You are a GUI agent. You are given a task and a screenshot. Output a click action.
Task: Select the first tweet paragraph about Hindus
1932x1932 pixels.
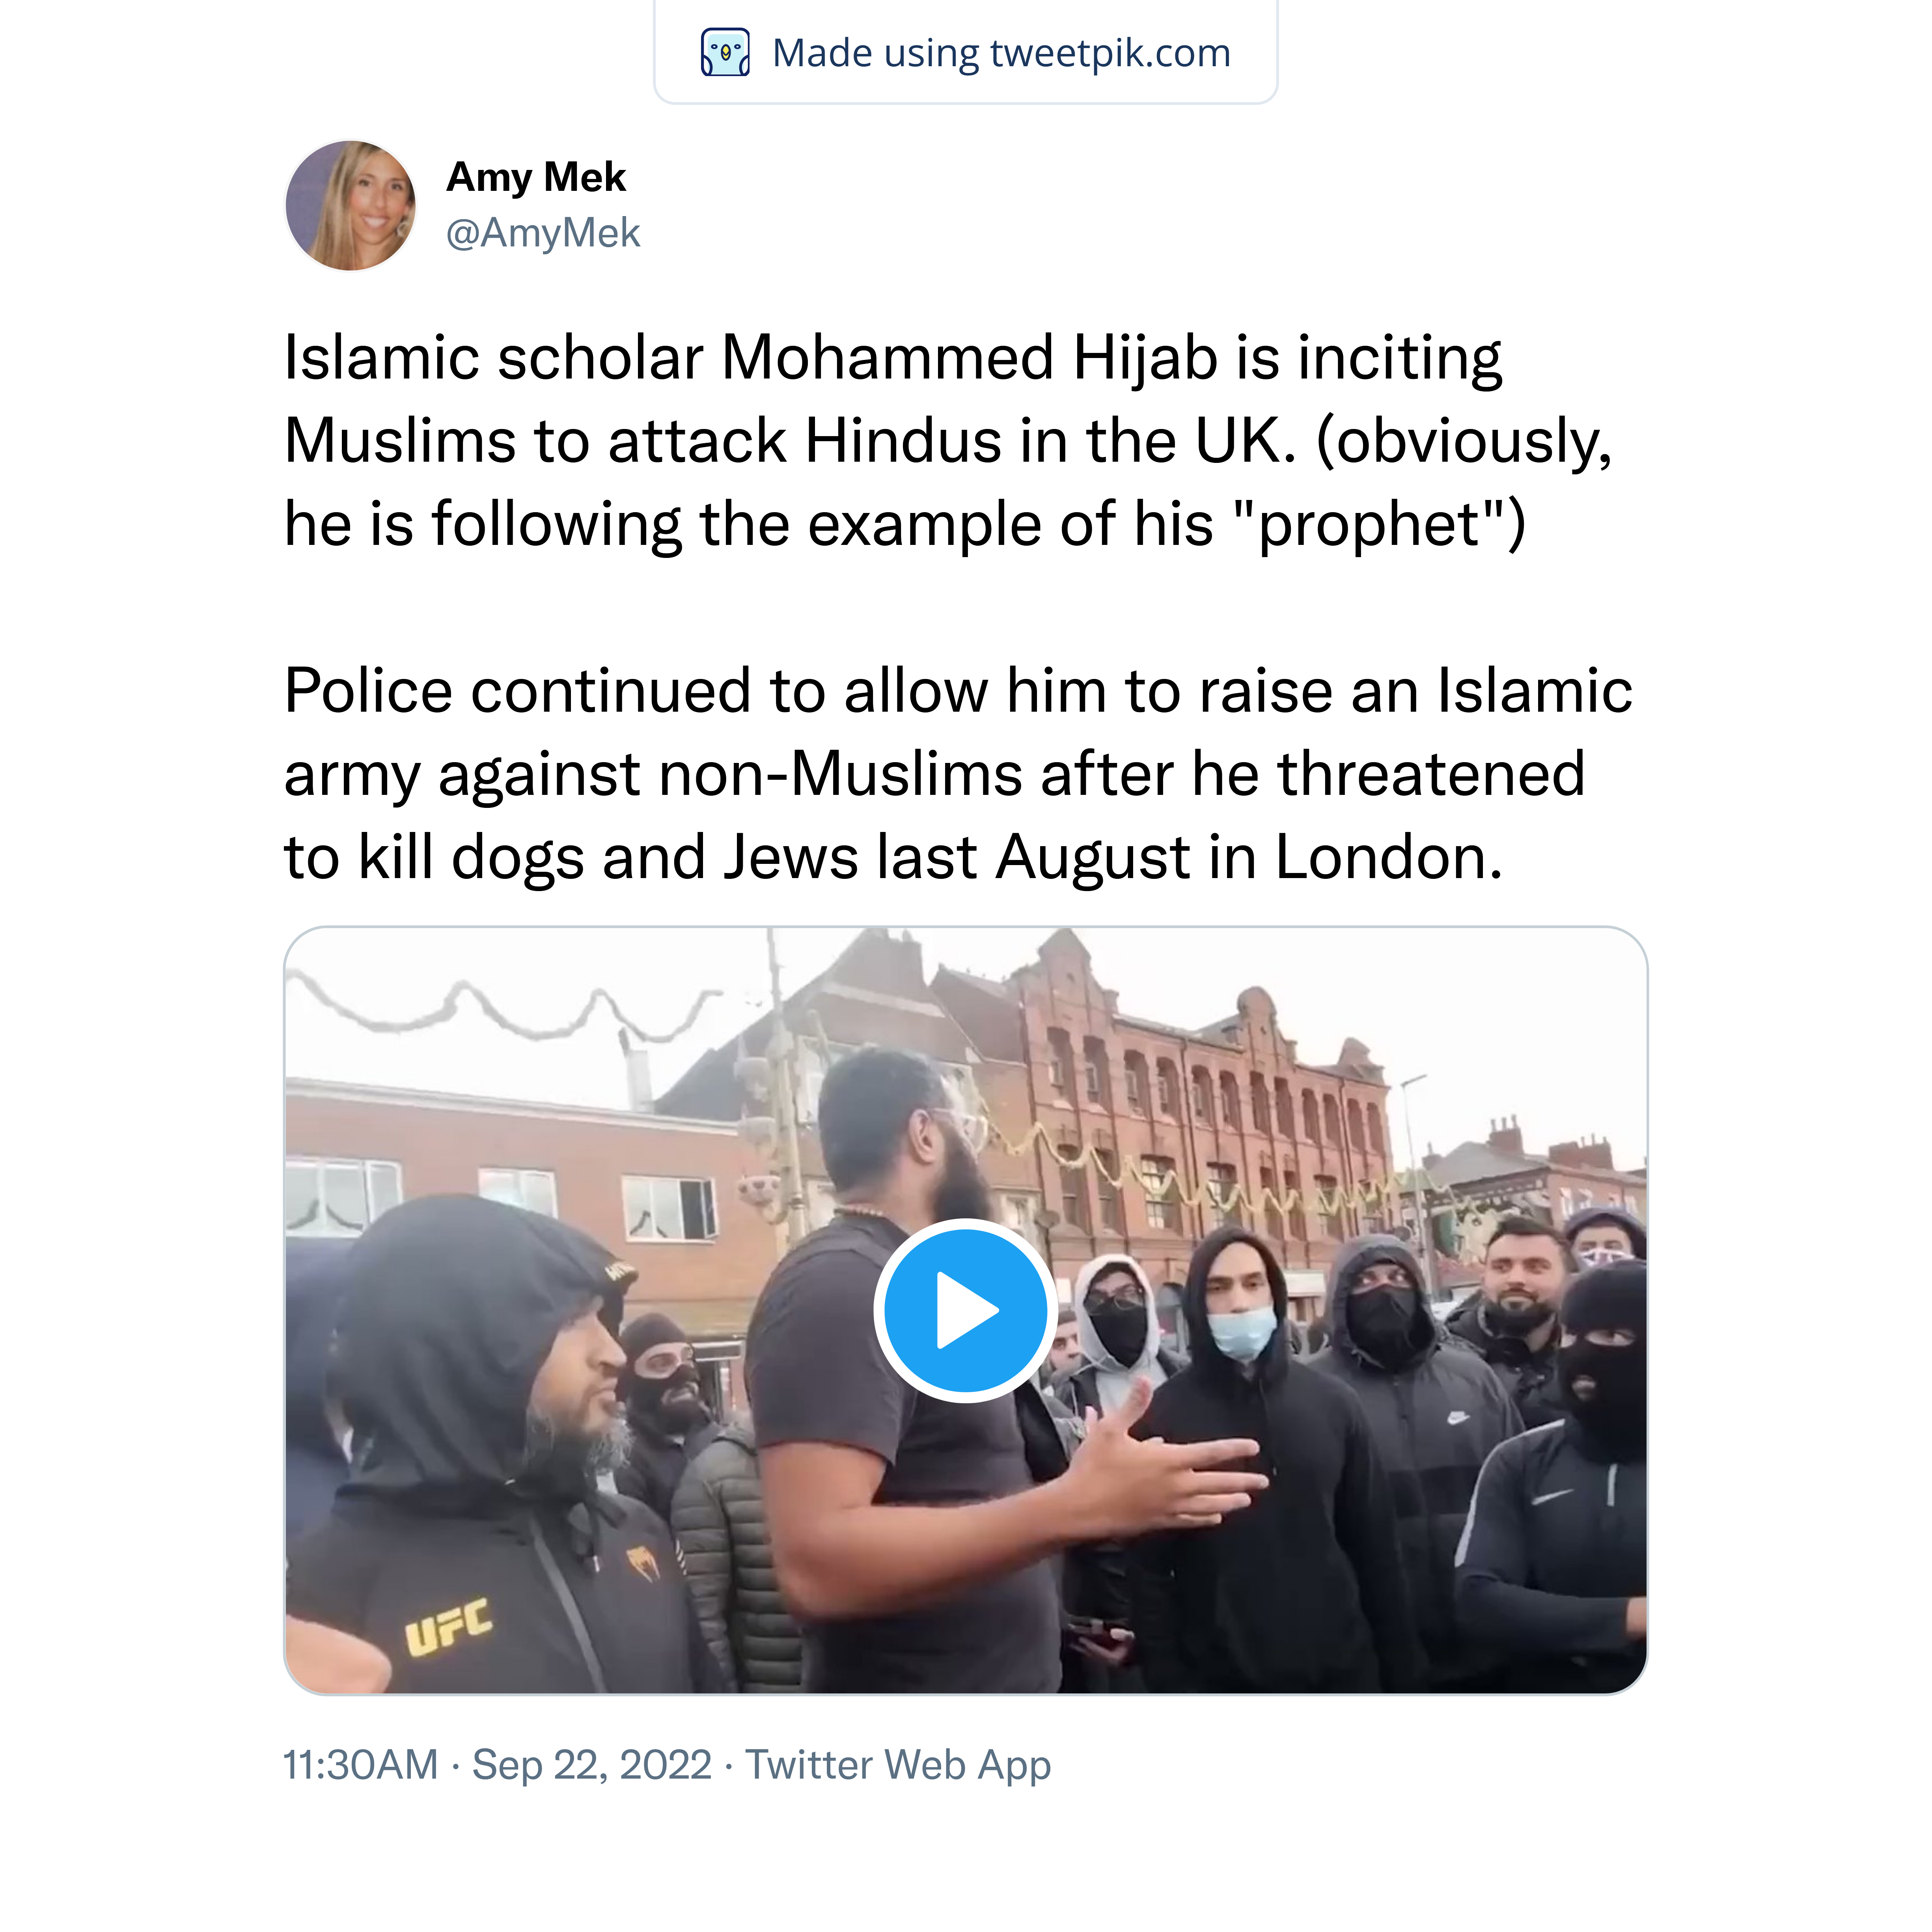point(948,441)
